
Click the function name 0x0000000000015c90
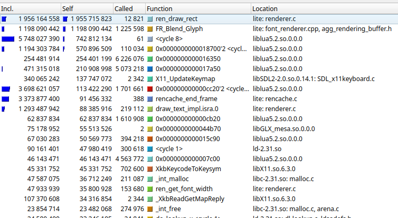[188, 139]
